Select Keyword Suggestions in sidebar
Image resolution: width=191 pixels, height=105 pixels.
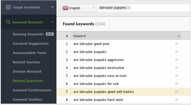(x=31, y=44)
